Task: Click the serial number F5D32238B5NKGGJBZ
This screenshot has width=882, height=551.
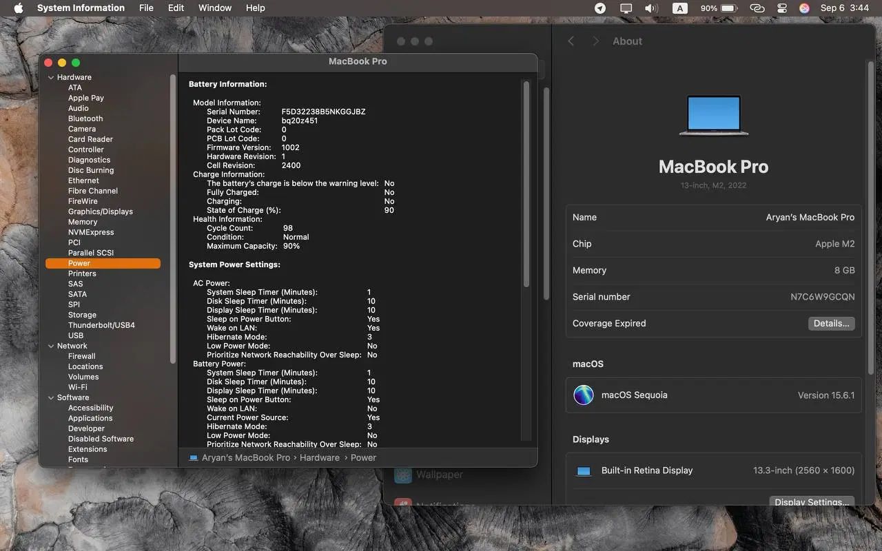Action: pyautogui.click(x=323, y=112)
